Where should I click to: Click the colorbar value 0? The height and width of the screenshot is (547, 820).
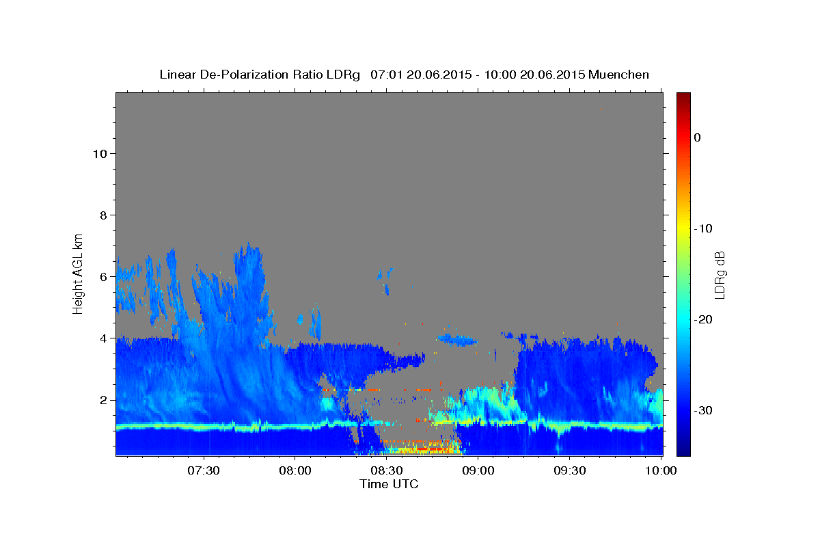point(698,137)
